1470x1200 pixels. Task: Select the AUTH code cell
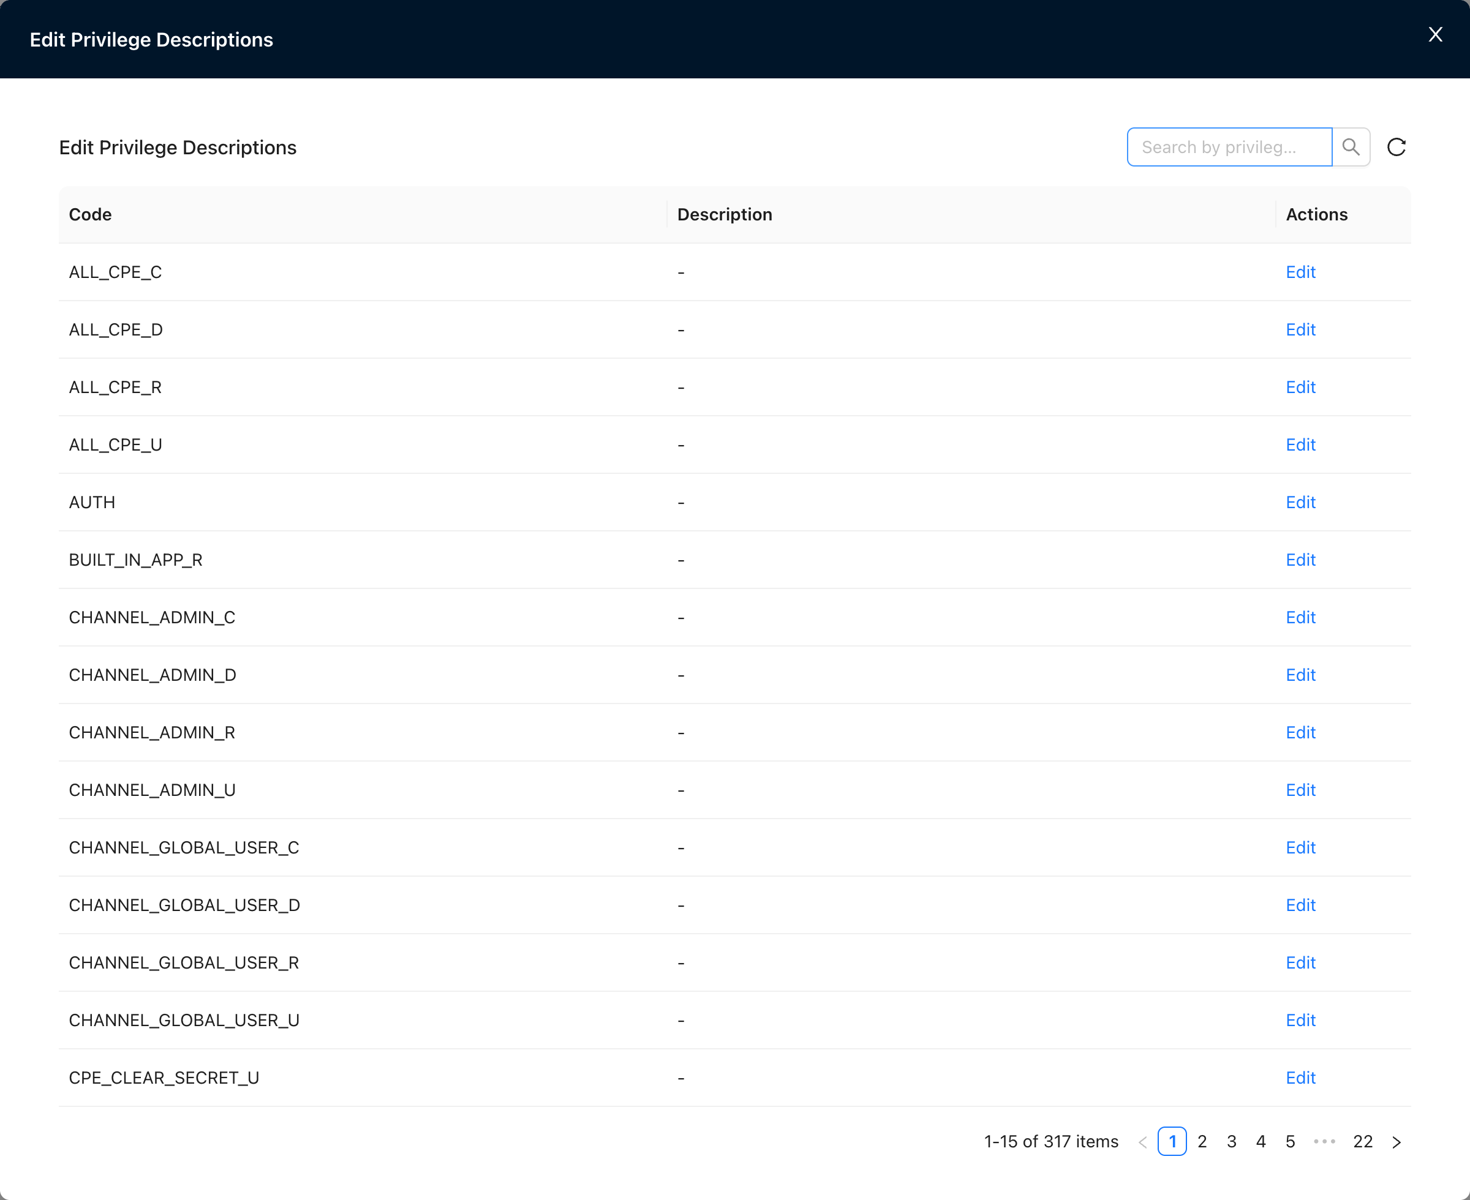coord(363,502)
